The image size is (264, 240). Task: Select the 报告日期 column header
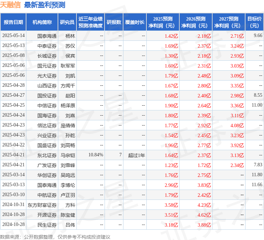point(13,22)
